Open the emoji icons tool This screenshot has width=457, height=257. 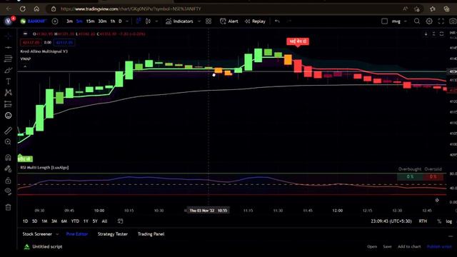click(8, 116)
